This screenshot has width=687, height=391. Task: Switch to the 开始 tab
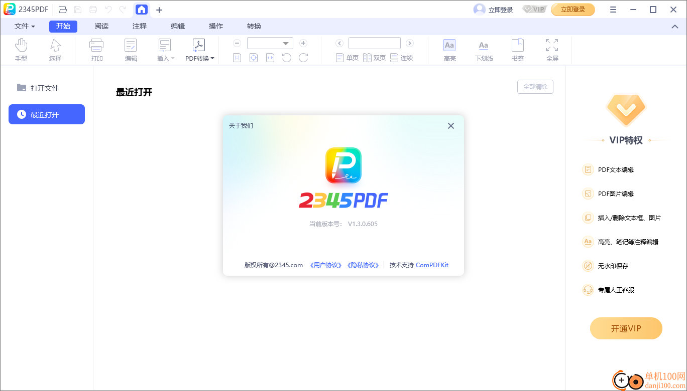pos(63,26)
